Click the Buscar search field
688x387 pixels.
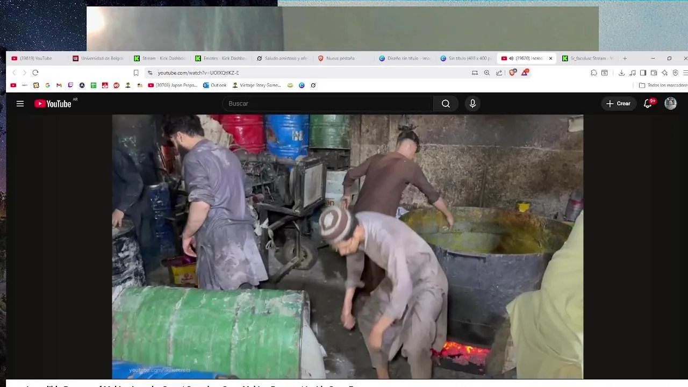pos(328,104)
